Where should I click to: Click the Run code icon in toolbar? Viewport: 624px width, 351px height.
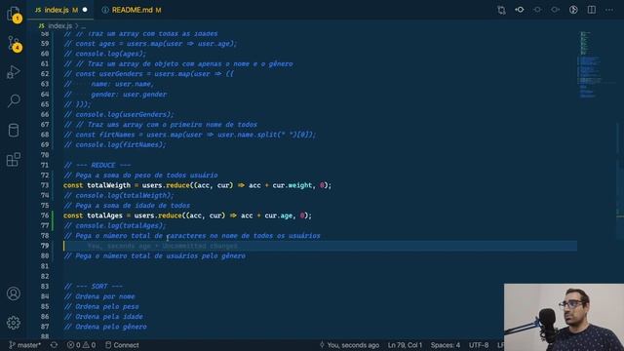(573, 10)
